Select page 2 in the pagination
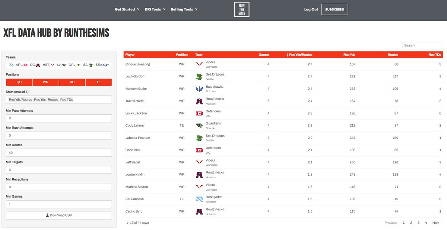This screenshot has height=230, width=447. (x=411, y=223)
